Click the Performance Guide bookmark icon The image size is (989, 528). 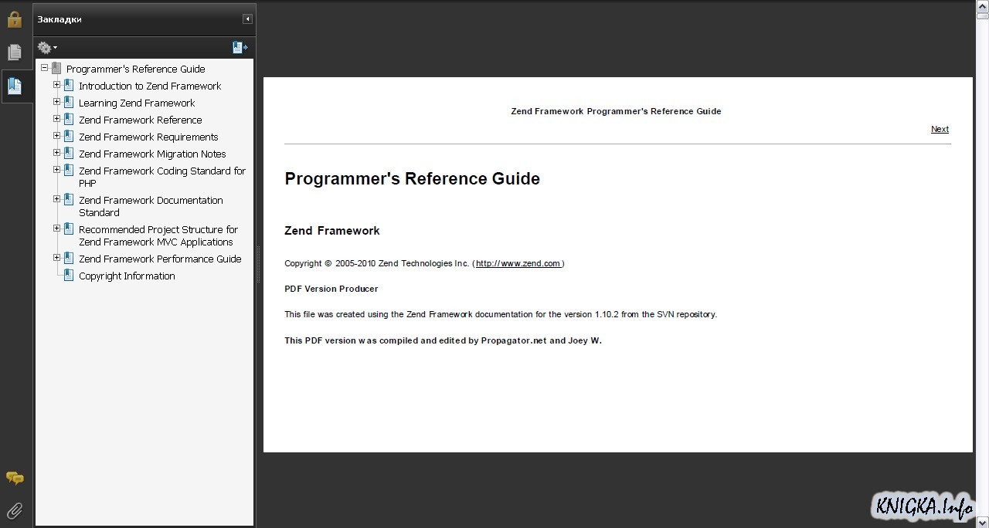69,259
